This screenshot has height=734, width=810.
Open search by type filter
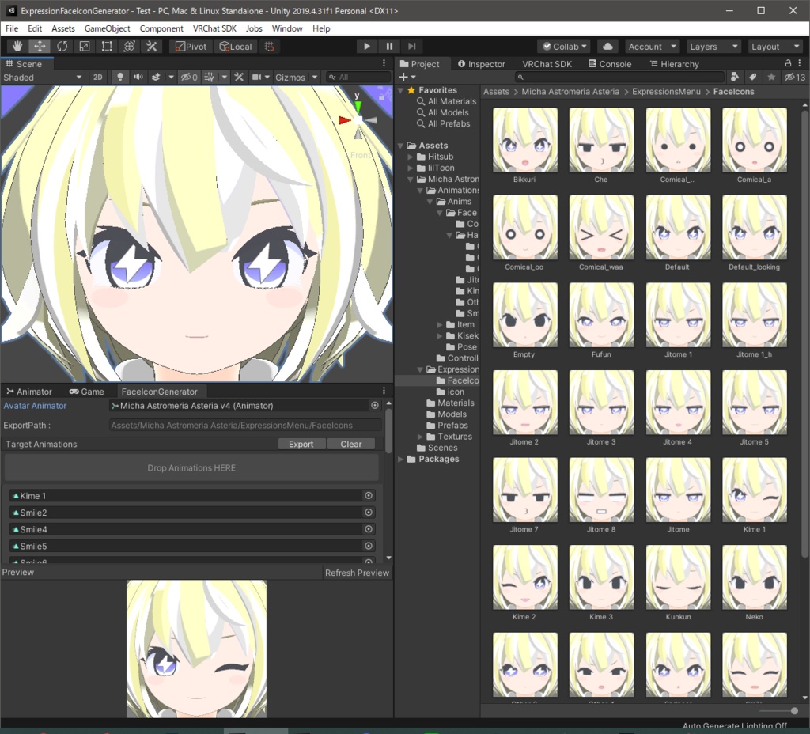click(x=735, y=77)
